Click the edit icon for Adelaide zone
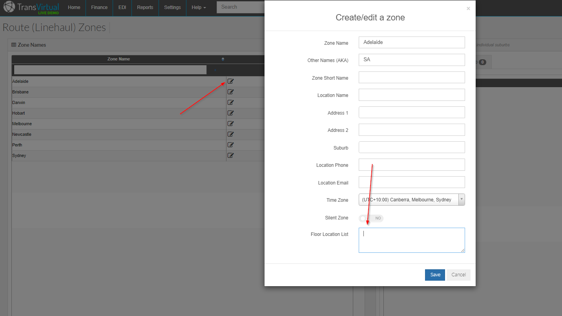 tap(231, 81)
